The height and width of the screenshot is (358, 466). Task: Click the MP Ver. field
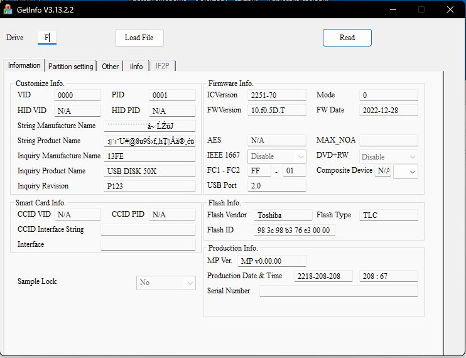click(272, 261)
